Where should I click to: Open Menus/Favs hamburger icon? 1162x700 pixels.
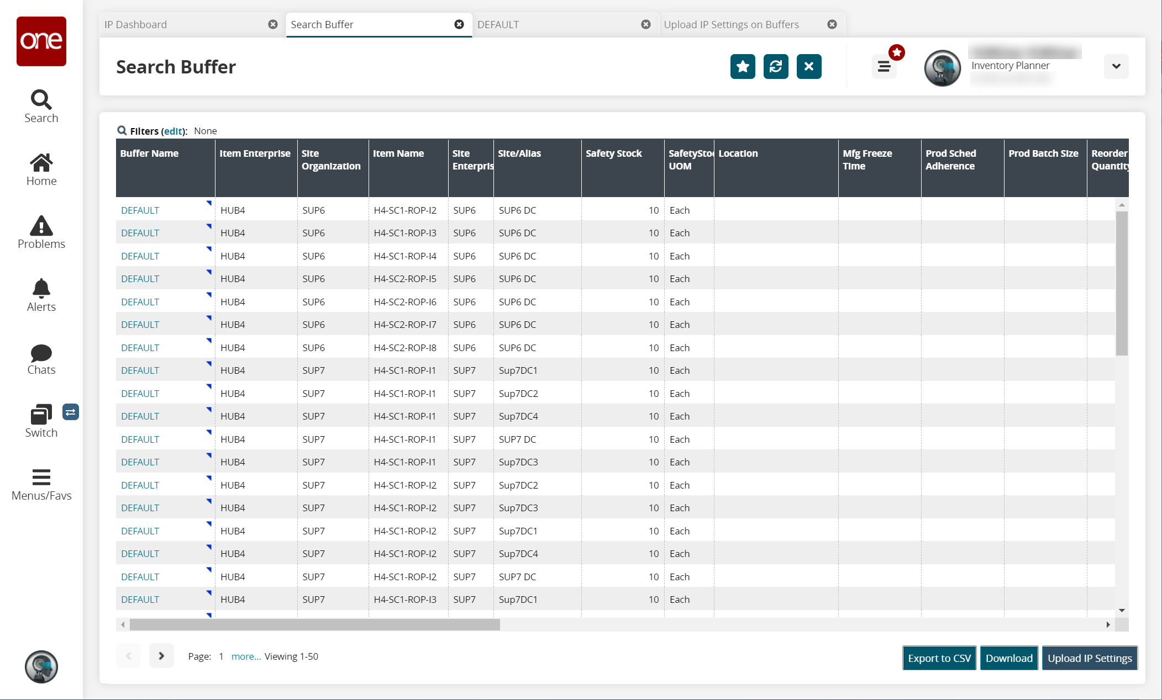click(x=41, y=477)
